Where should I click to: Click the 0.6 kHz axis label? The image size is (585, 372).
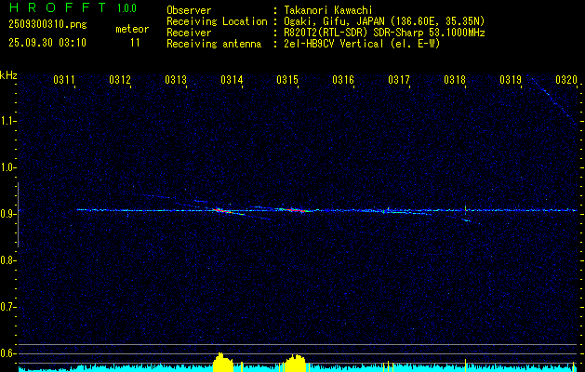(x=7, y=353)
